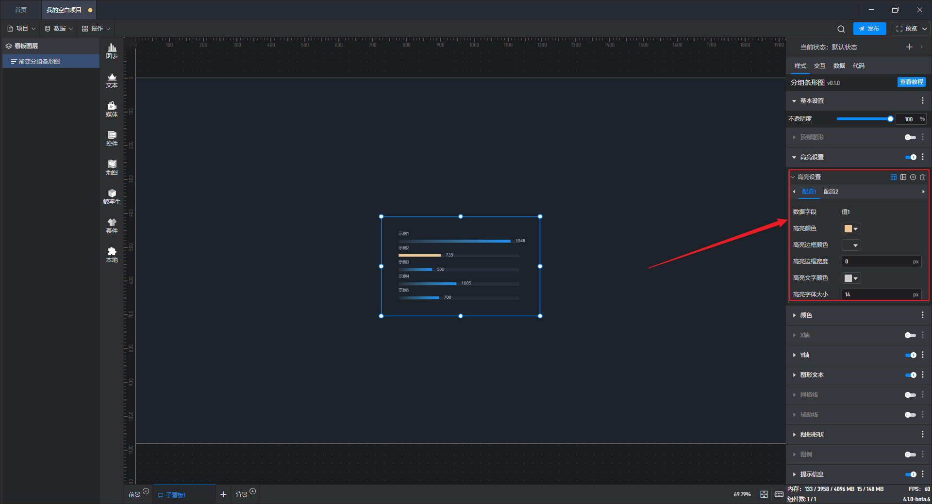932x504 pixels.
Task: Click the keyboard shortcuts icon
Action: pos(779,494)
